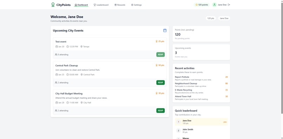
Task: Click the location pin beside Central Park
Action: [81, 74]
